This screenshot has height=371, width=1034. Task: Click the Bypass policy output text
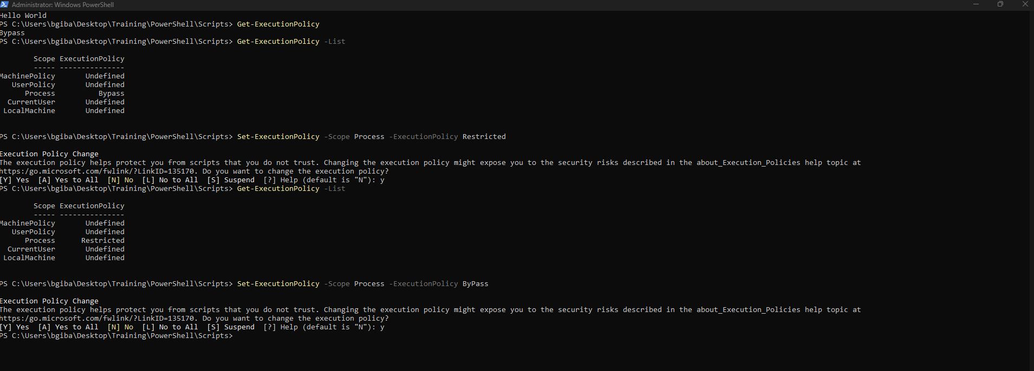tap(12, 32)
